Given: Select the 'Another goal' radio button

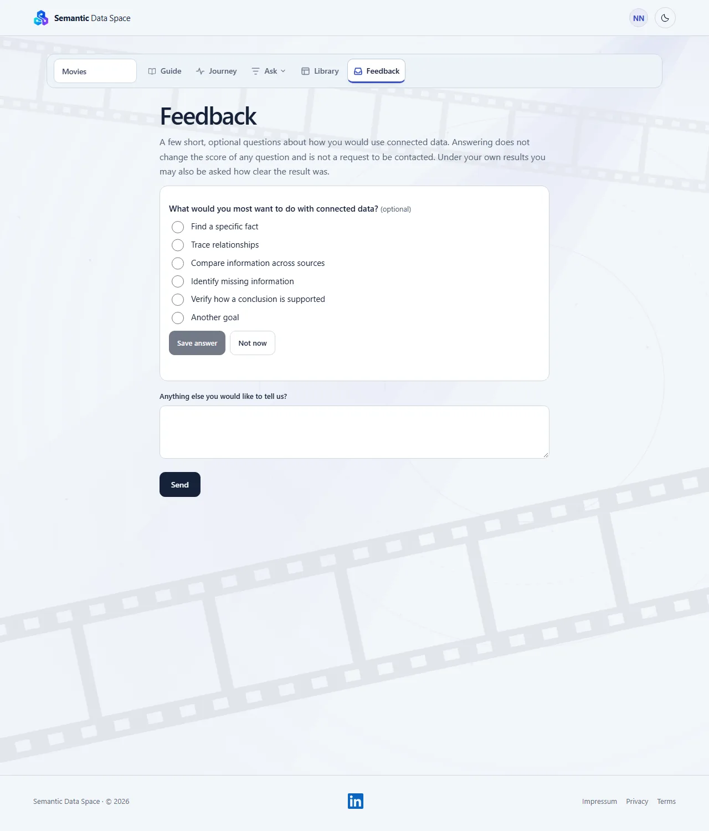Looking at the screenshot, I should tap(178, 318).
